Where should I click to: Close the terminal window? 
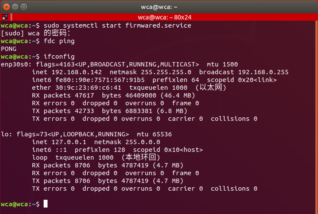[6, 7]
